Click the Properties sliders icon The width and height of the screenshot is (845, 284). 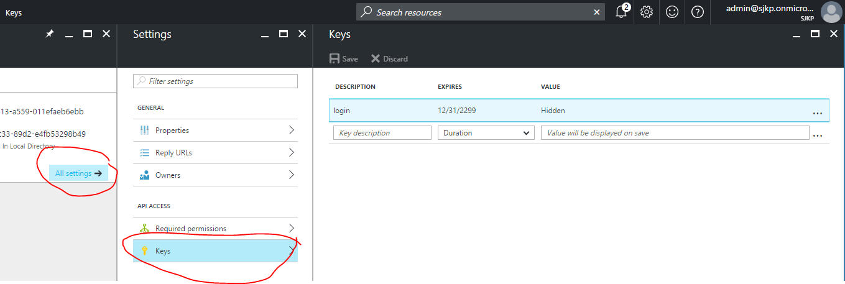click(x=144, y=131)
